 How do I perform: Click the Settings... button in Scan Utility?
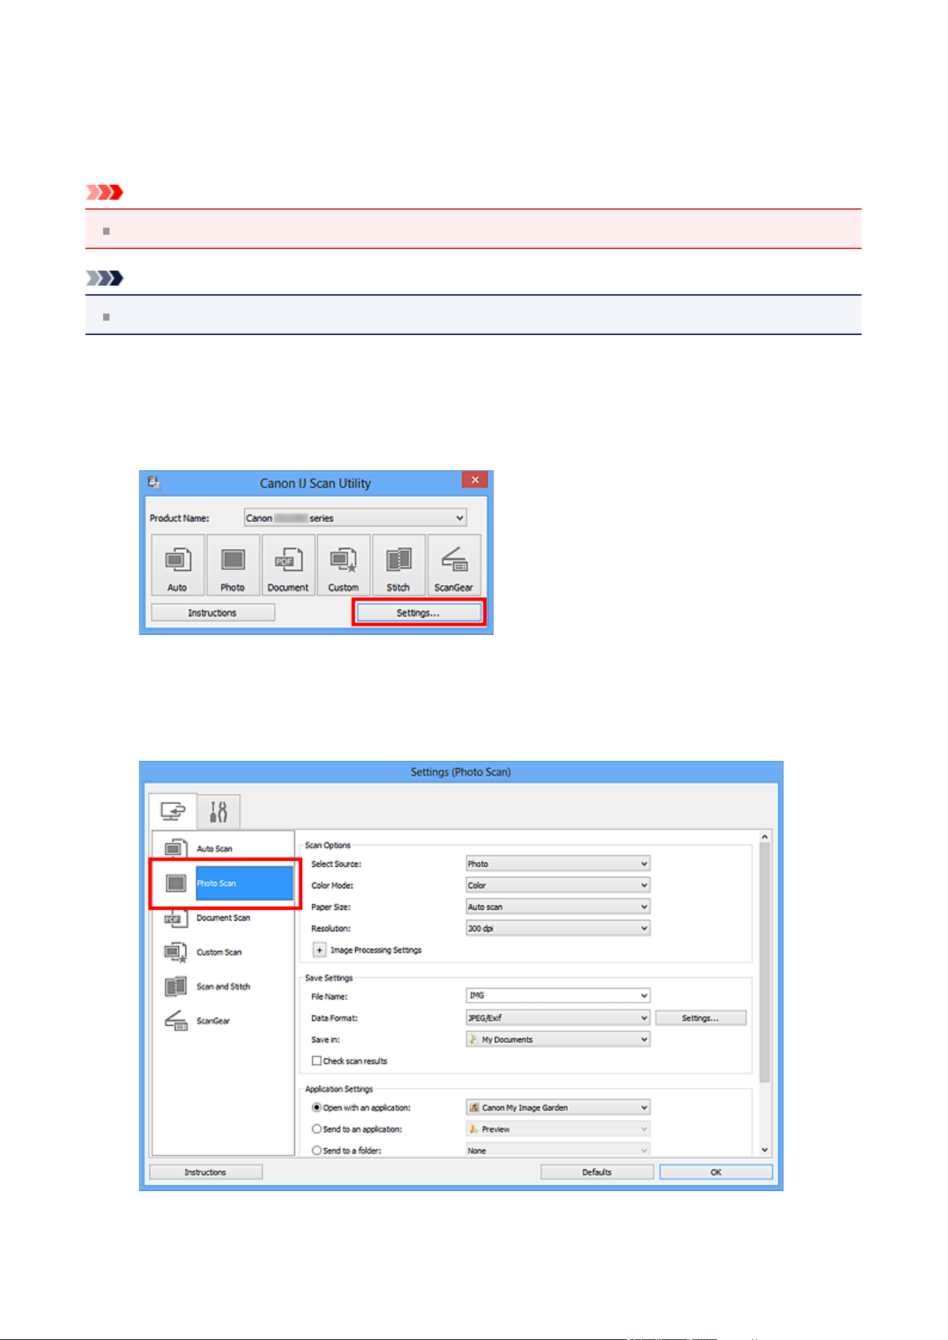(419, 613)
